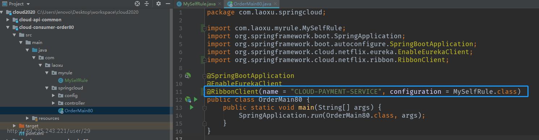
Task: Expand the config package arrow
Action: point(53,96)
